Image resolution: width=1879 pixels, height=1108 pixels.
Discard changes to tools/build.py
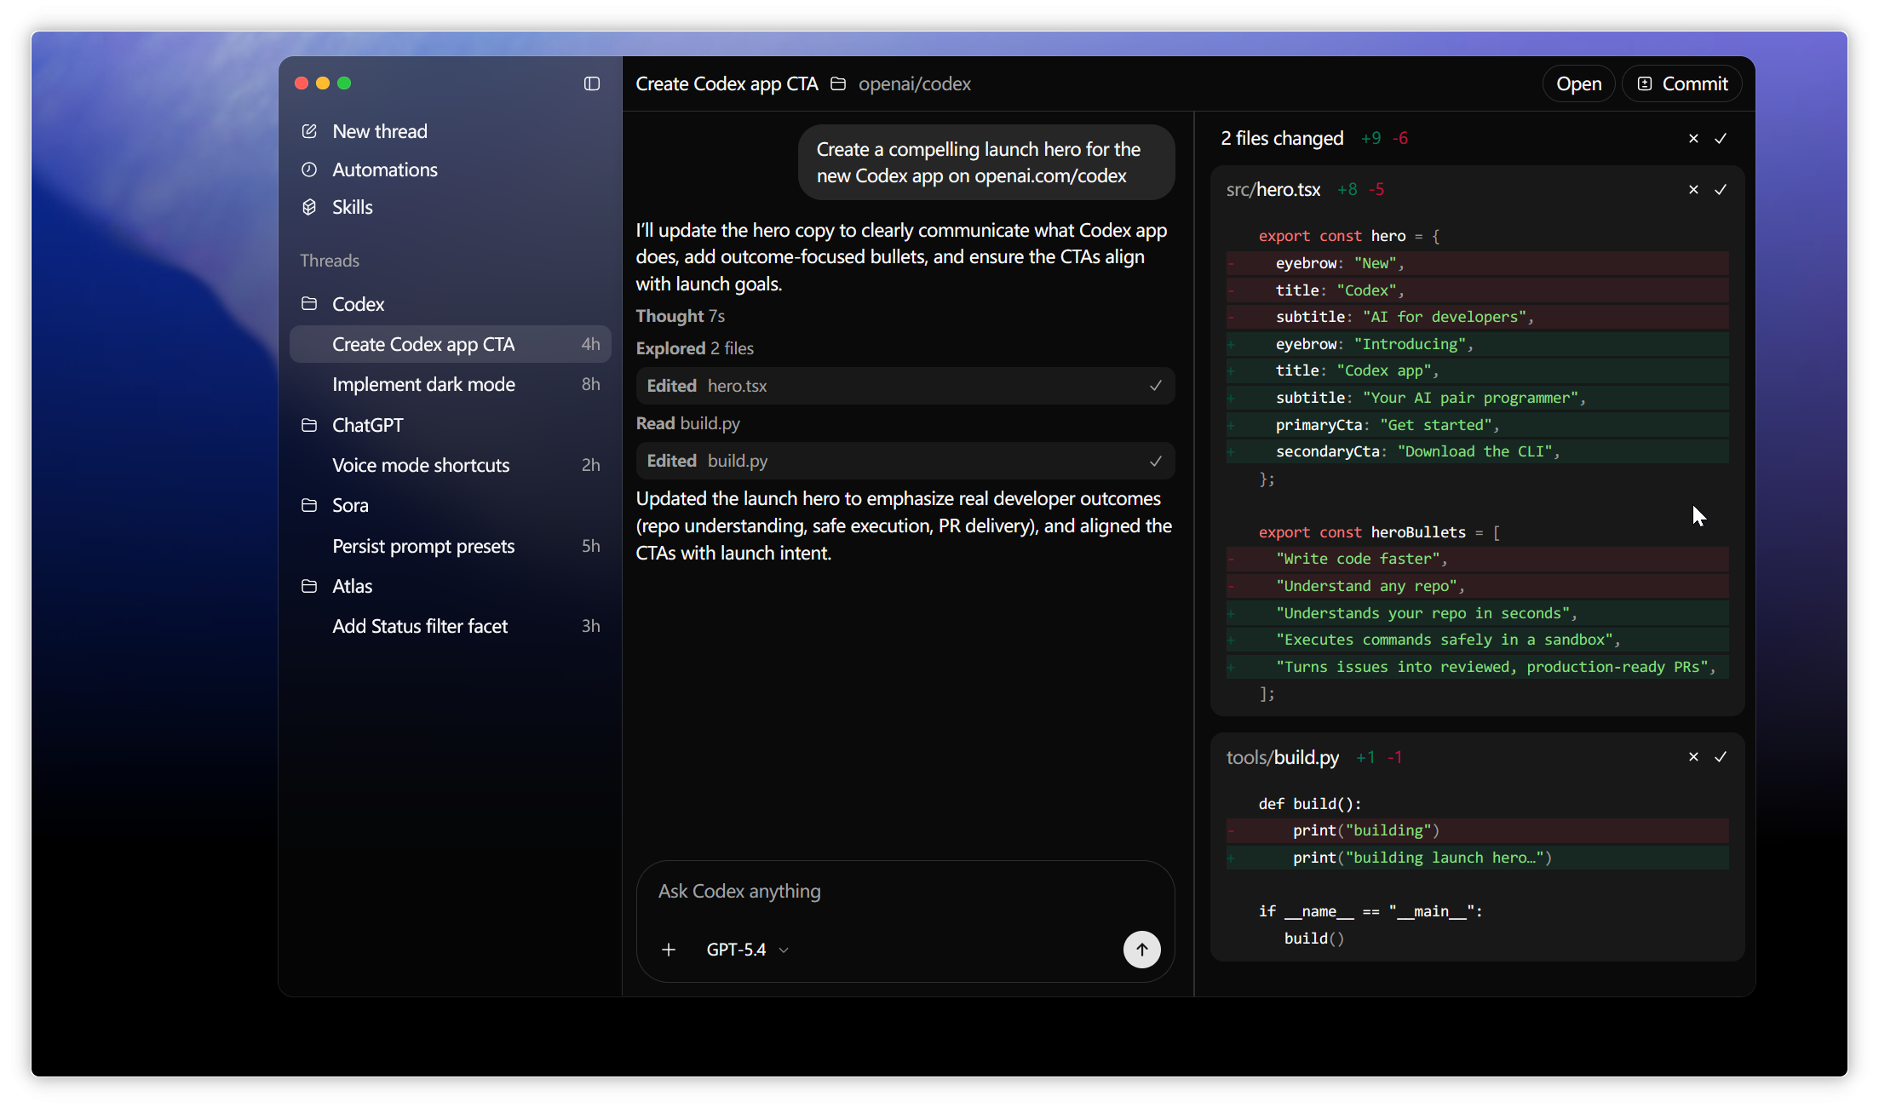1693,756
